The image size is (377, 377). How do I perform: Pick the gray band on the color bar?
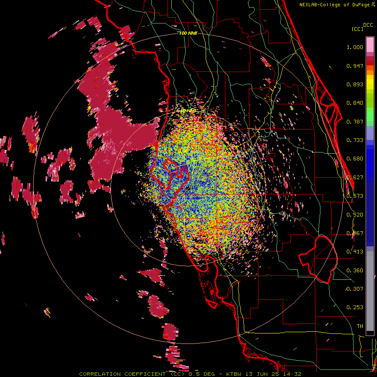tap(370, 291)
